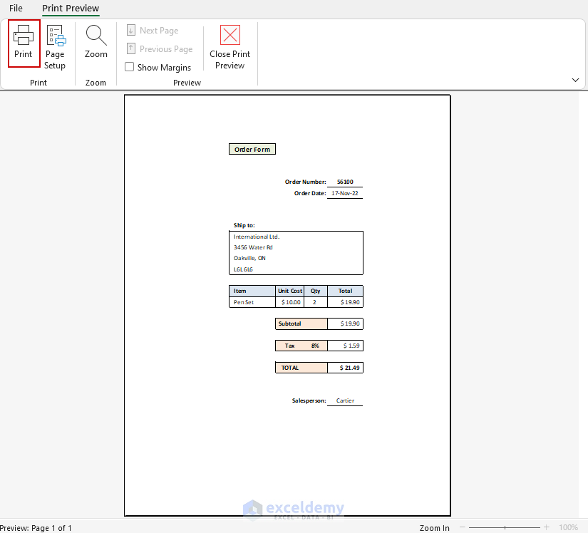
Task: Click order number 56100
Action: pos(345,182)
